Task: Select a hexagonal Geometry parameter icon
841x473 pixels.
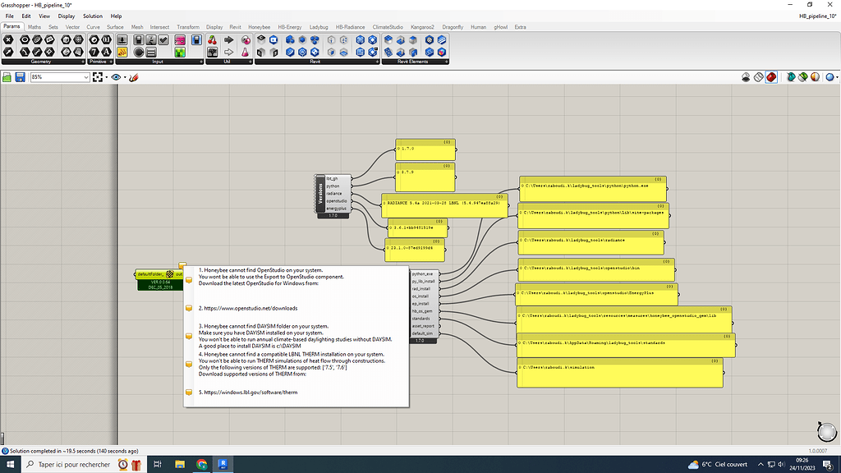Action: (7, 39)
